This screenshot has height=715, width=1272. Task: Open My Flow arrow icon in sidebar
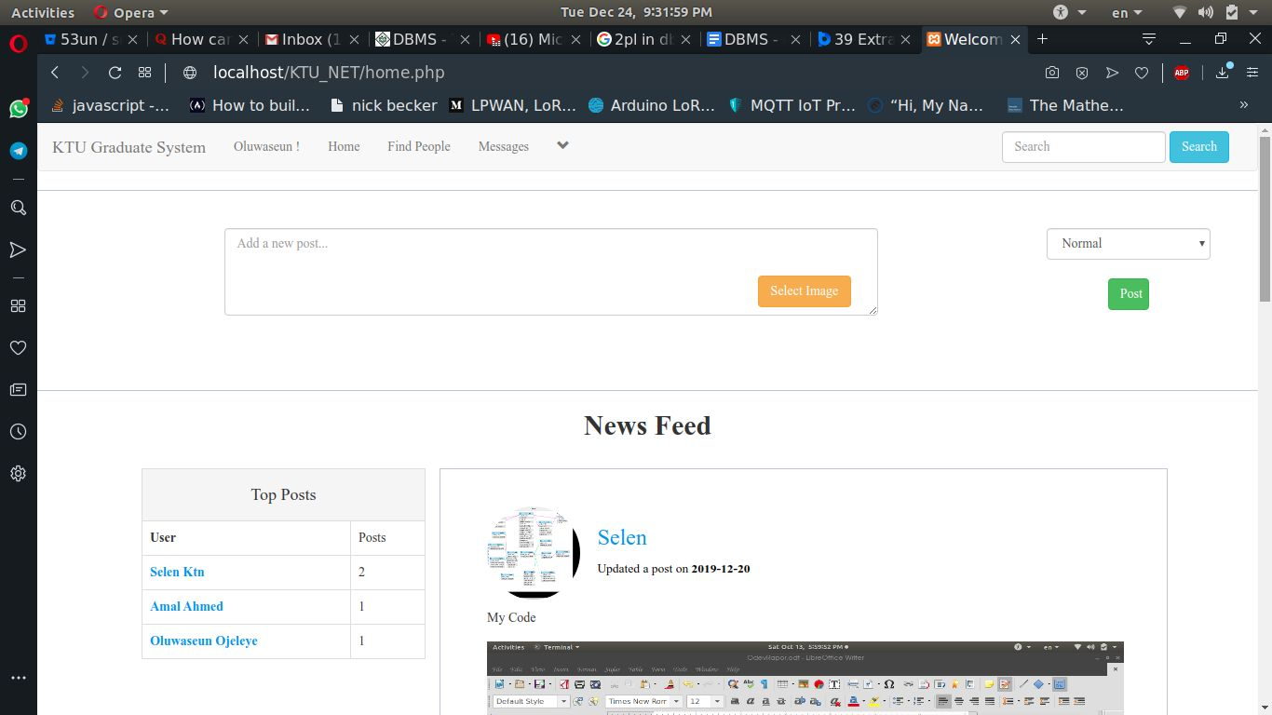pos(18,250)
